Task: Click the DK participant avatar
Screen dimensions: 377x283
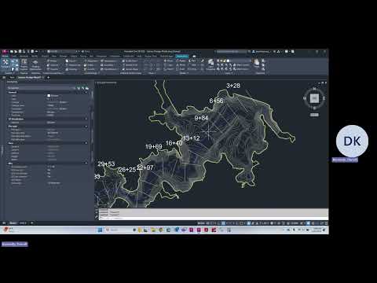Action: click(352, 141)
